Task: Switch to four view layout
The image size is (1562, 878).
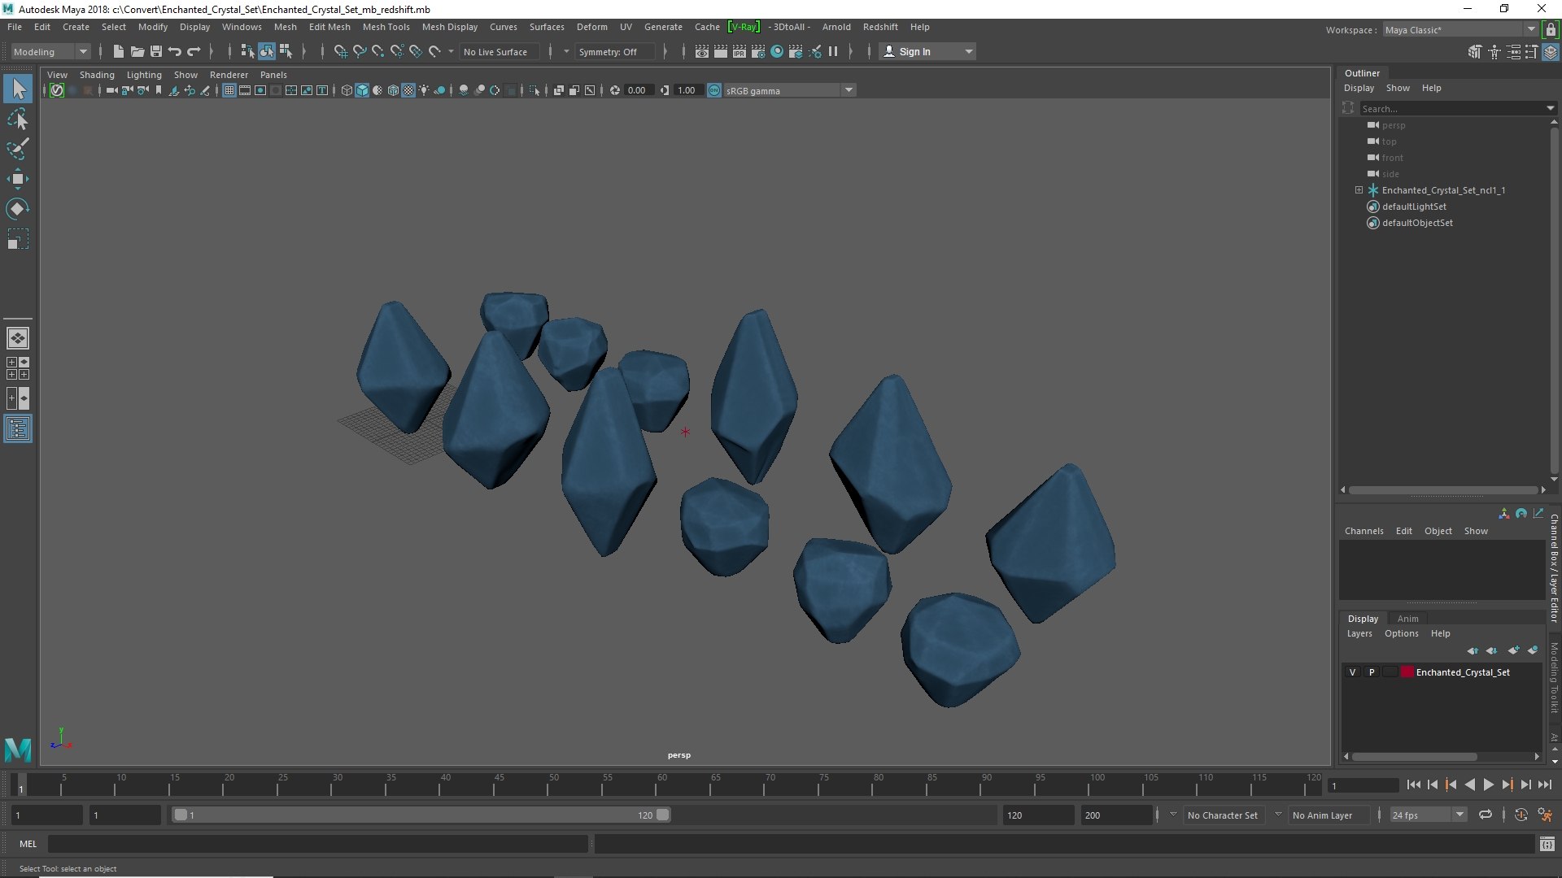Action: [x=18, y=368]
